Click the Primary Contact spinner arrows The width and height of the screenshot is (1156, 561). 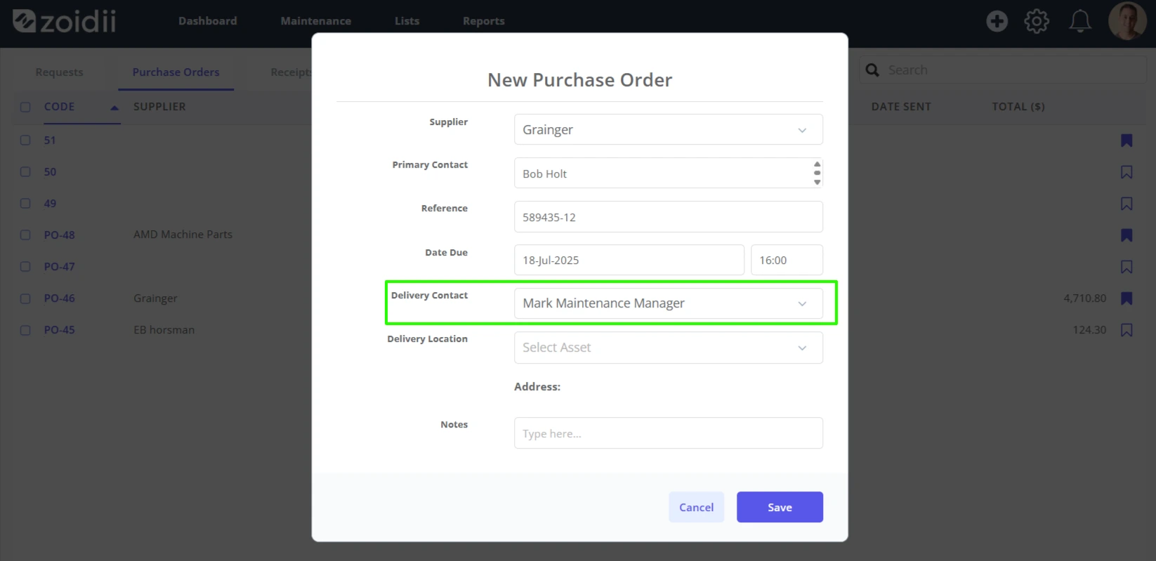(817, 173)
